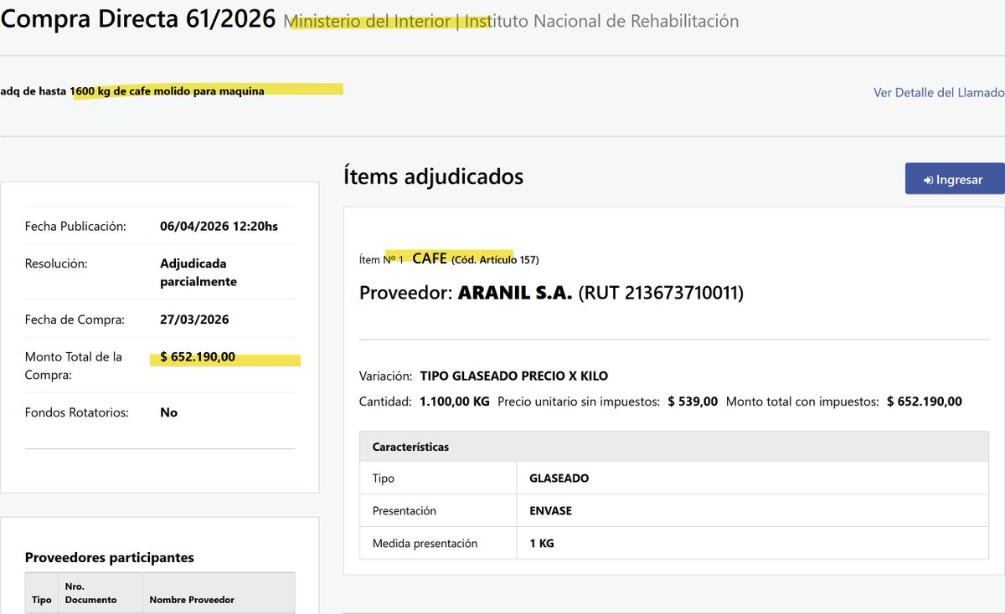The width and height of the screenshot is (1005, 614).
Task: Click the unit price $ 539,00
Action: [x=693, y=402]
